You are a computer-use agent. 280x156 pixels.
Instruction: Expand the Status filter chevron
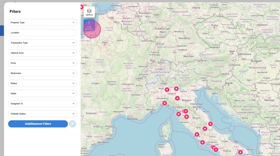(x=73, y=83)
